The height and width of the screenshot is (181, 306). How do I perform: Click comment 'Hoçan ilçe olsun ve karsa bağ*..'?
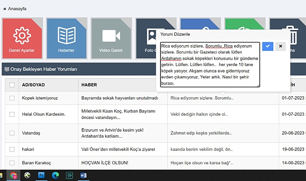(x=201, y=163)
